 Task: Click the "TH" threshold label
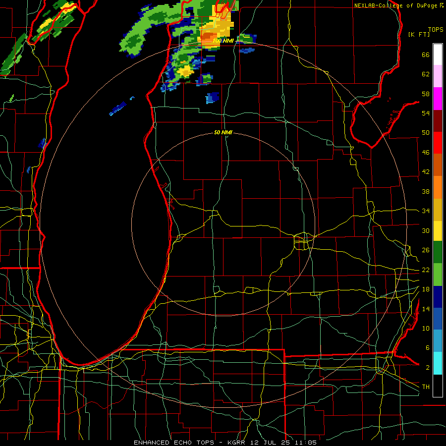(426, 387)
